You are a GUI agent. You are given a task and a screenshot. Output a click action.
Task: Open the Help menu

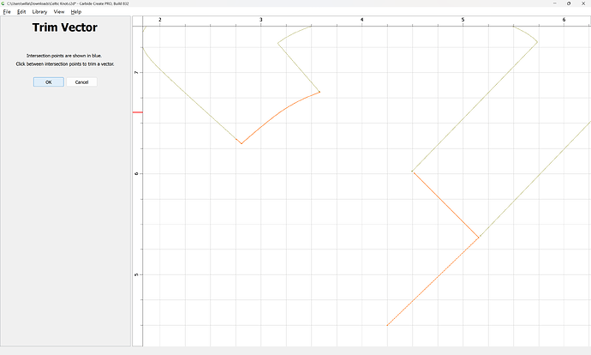point(76,12)
